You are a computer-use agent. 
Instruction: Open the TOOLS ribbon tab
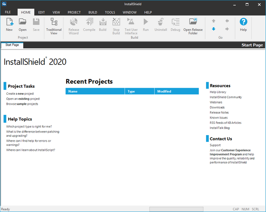coord(110,12)
